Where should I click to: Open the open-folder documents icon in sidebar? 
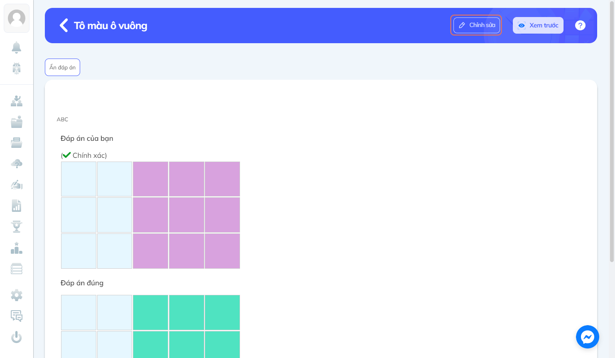click(x=17, y=143)
